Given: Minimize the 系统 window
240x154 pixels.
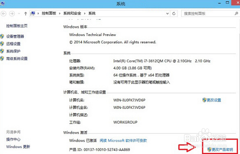Looking at the screenshot, I should pos(220,3).
